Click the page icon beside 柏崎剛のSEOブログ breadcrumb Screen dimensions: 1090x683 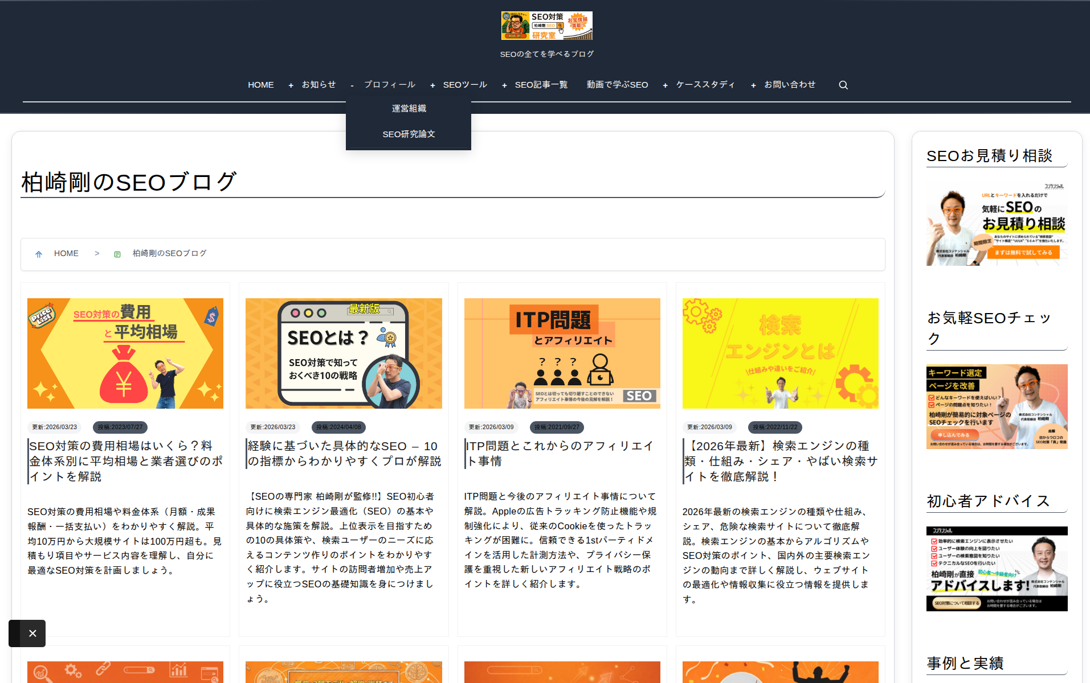(117, 254)
